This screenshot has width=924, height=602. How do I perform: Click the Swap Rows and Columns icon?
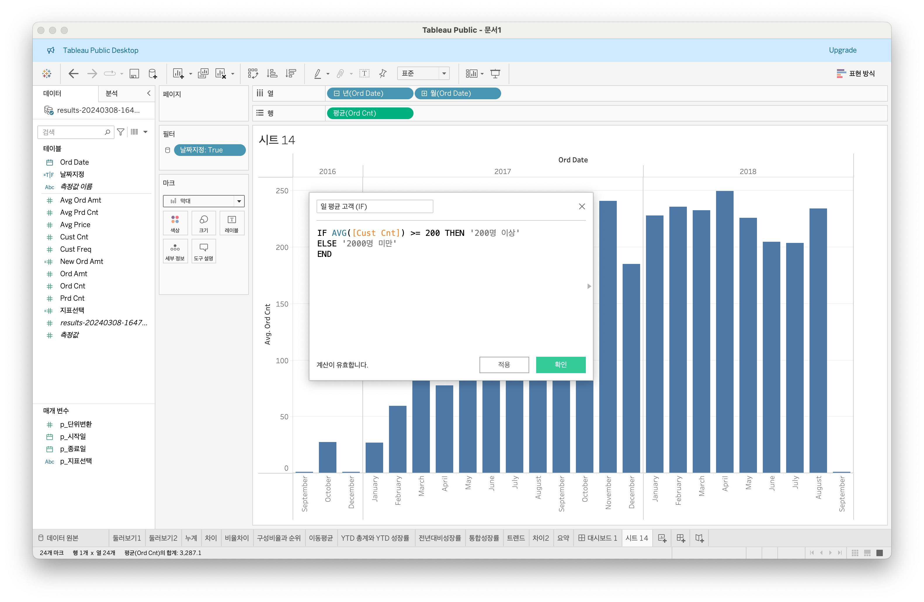(x=253, y=73)
